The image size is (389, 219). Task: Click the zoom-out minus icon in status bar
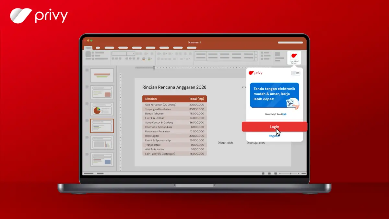281,174
